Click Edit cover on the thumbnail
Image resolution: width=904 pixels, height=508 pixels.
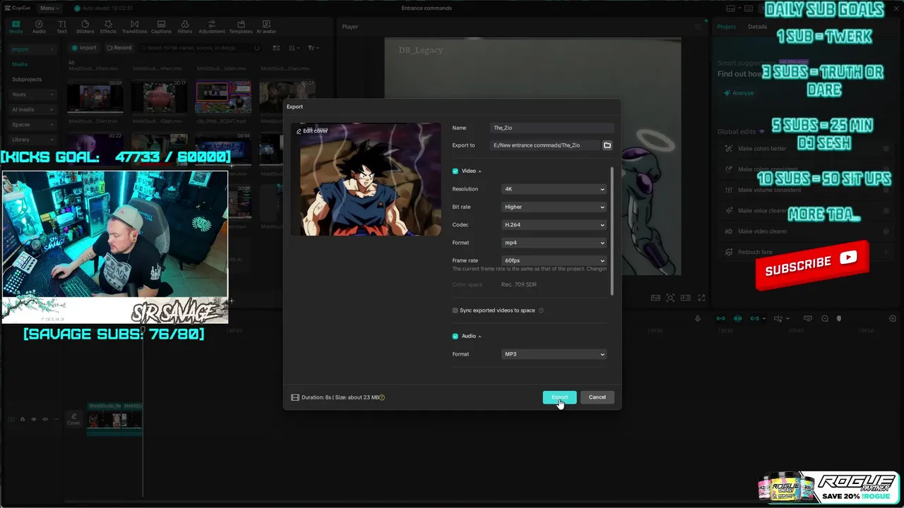312,131
